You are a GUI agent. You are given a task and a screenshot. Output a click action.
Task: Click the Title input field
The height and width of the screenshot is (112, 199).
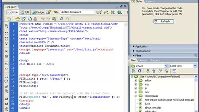(77, 12)
